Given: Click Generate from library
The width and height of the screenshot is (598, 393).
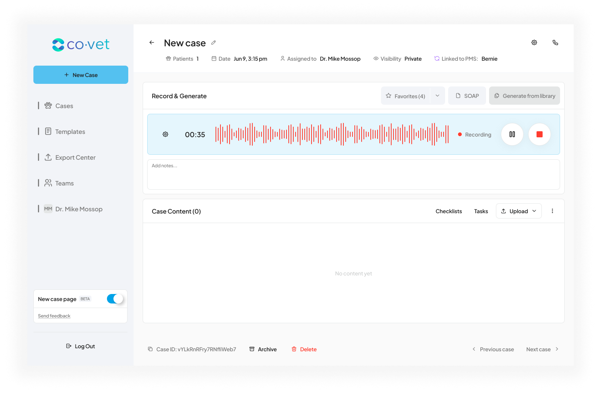Looking at the screenshot, I should point(524,96).
